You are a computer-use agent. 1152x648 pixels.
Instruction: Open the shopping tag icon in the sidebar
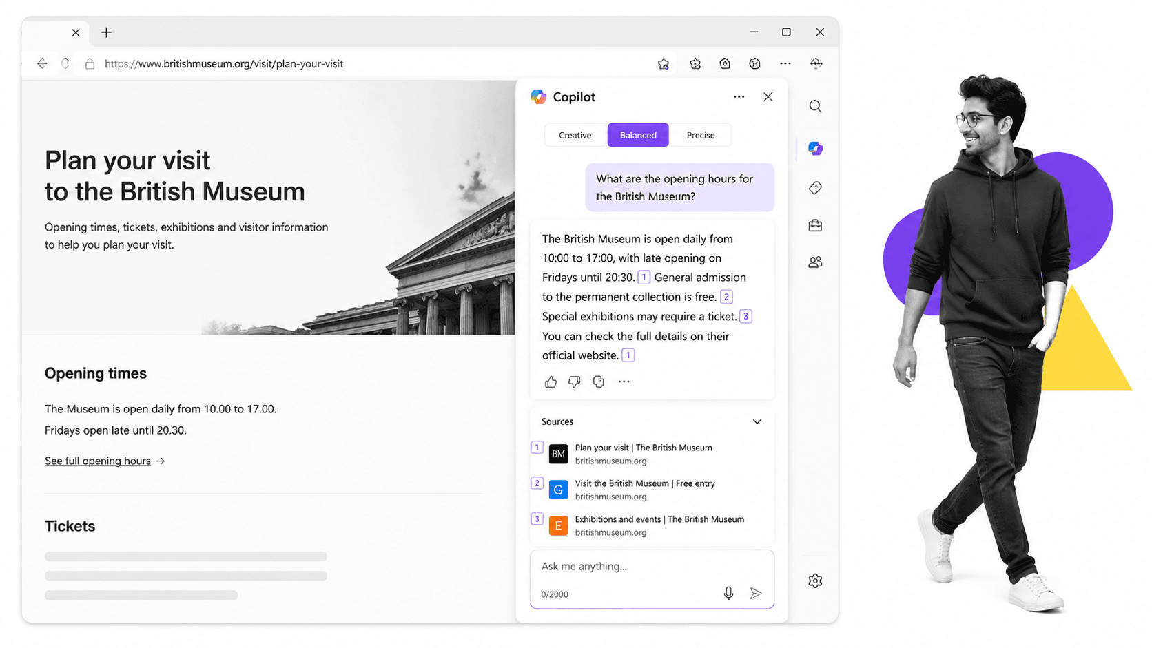[815, 187]
